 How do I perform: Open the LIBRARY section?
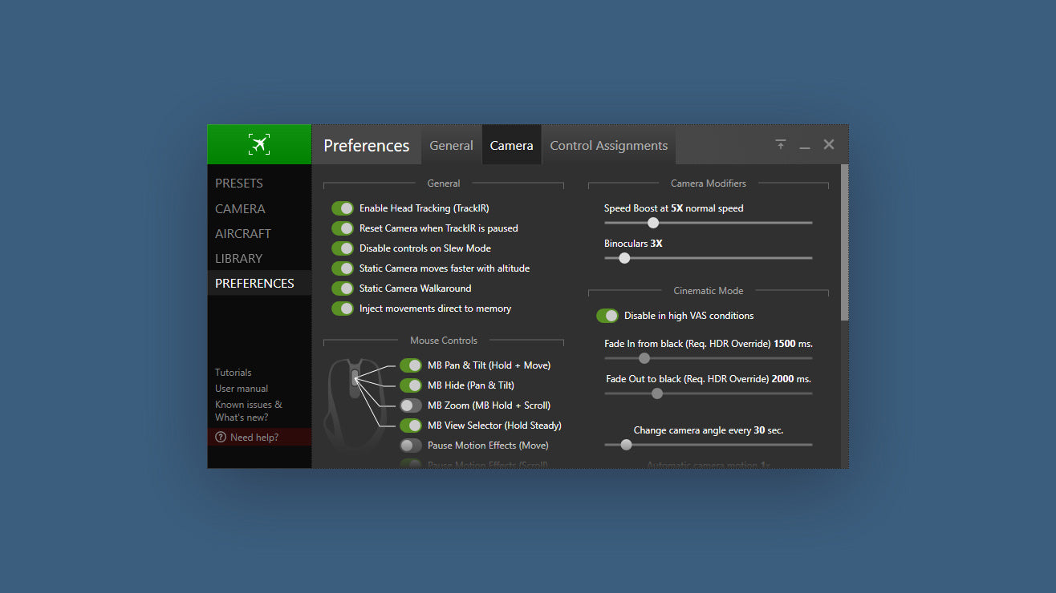click(239, 259)
